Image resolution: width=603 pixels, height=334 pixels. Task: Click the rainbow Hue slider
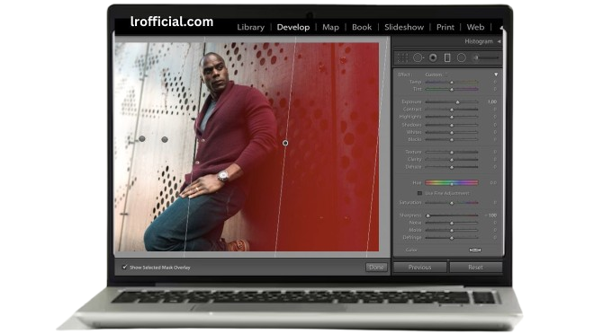pos(452,182)
